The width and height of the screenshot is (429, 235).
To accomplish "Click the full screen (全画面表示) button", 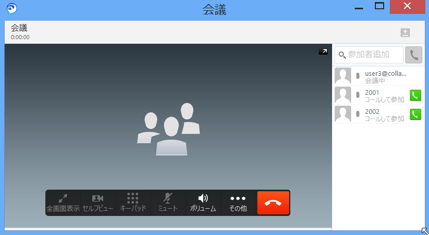I will click(63, 203).
